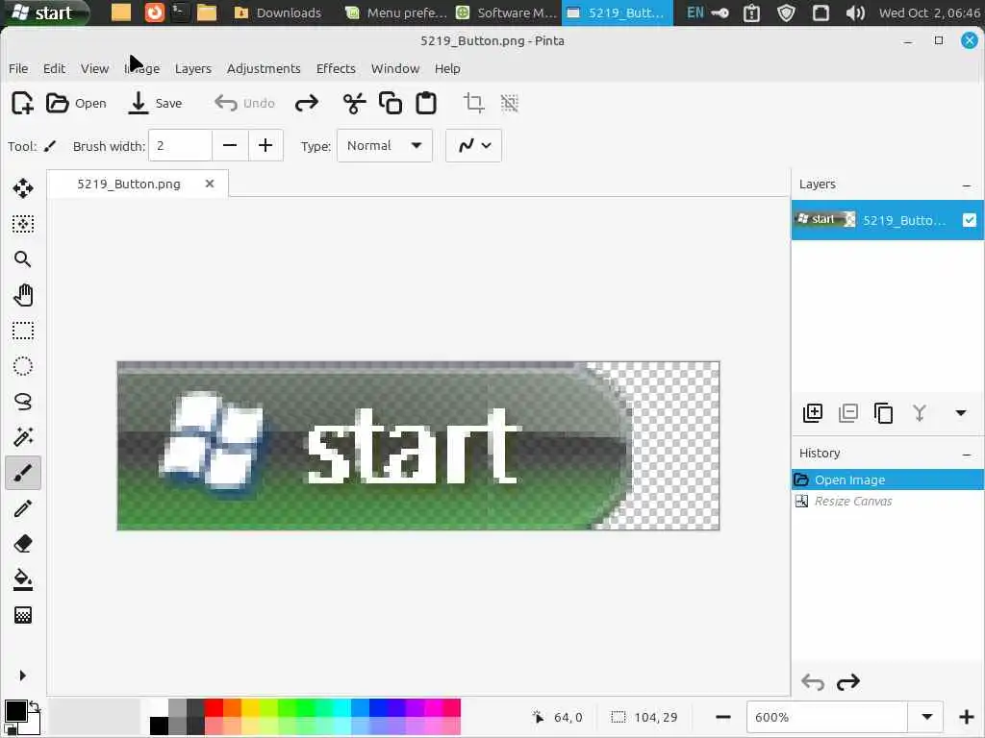The height and width of the screenshot is (738, 985).
Task: Open the start menu button on taskbar
Action: pos(44,12)
